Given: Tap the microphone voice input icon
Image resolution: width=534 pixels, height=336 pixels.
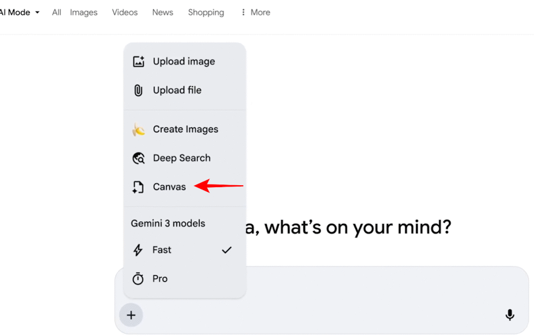Looking at the screenshot, I should [x=510, y=315].
